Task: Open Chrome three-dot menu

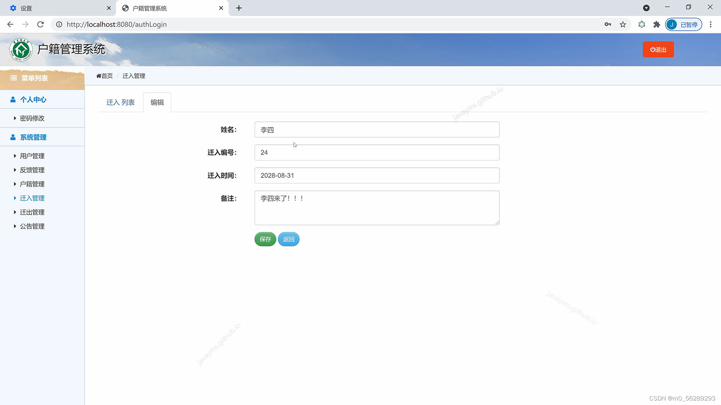Action: pyautogui.click(x=710, y=24)
